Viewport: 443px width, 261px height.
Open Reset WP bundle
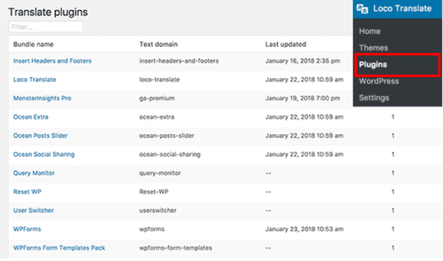point(27,191)
